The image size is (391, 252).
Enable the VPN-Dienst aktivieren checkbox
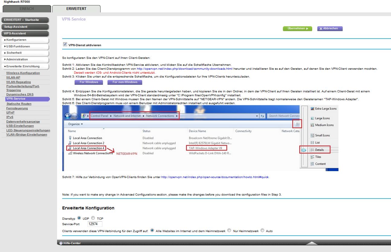[65, 44]
